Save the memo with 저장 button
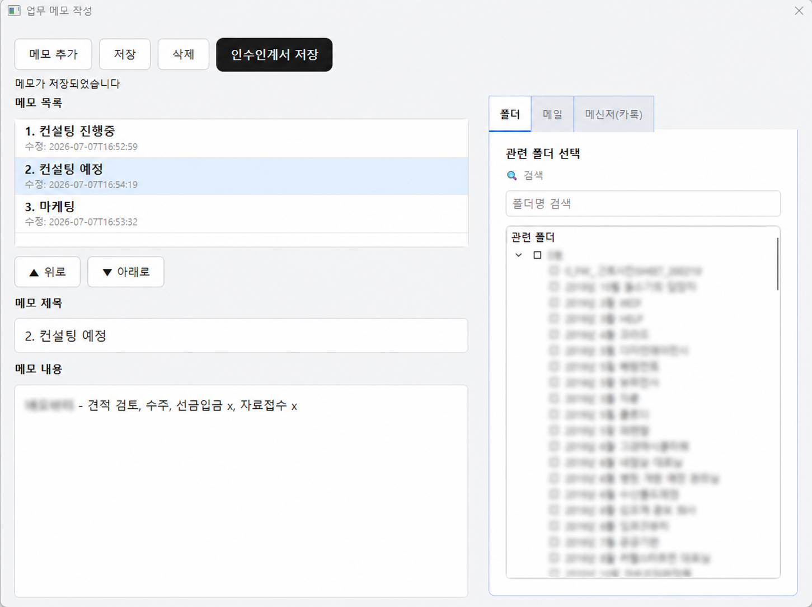The height and width of the screenshot is (607, 812). 125,54
